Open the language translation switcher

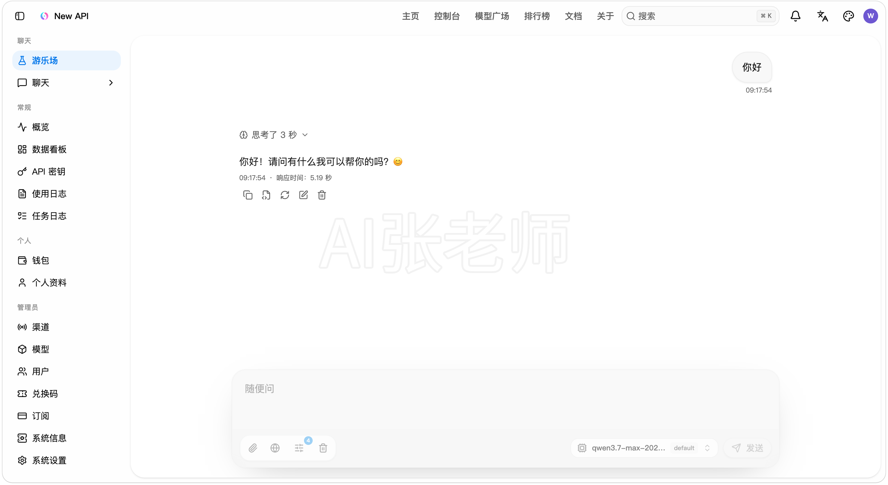pyautogui.click(x=822, y=16)
